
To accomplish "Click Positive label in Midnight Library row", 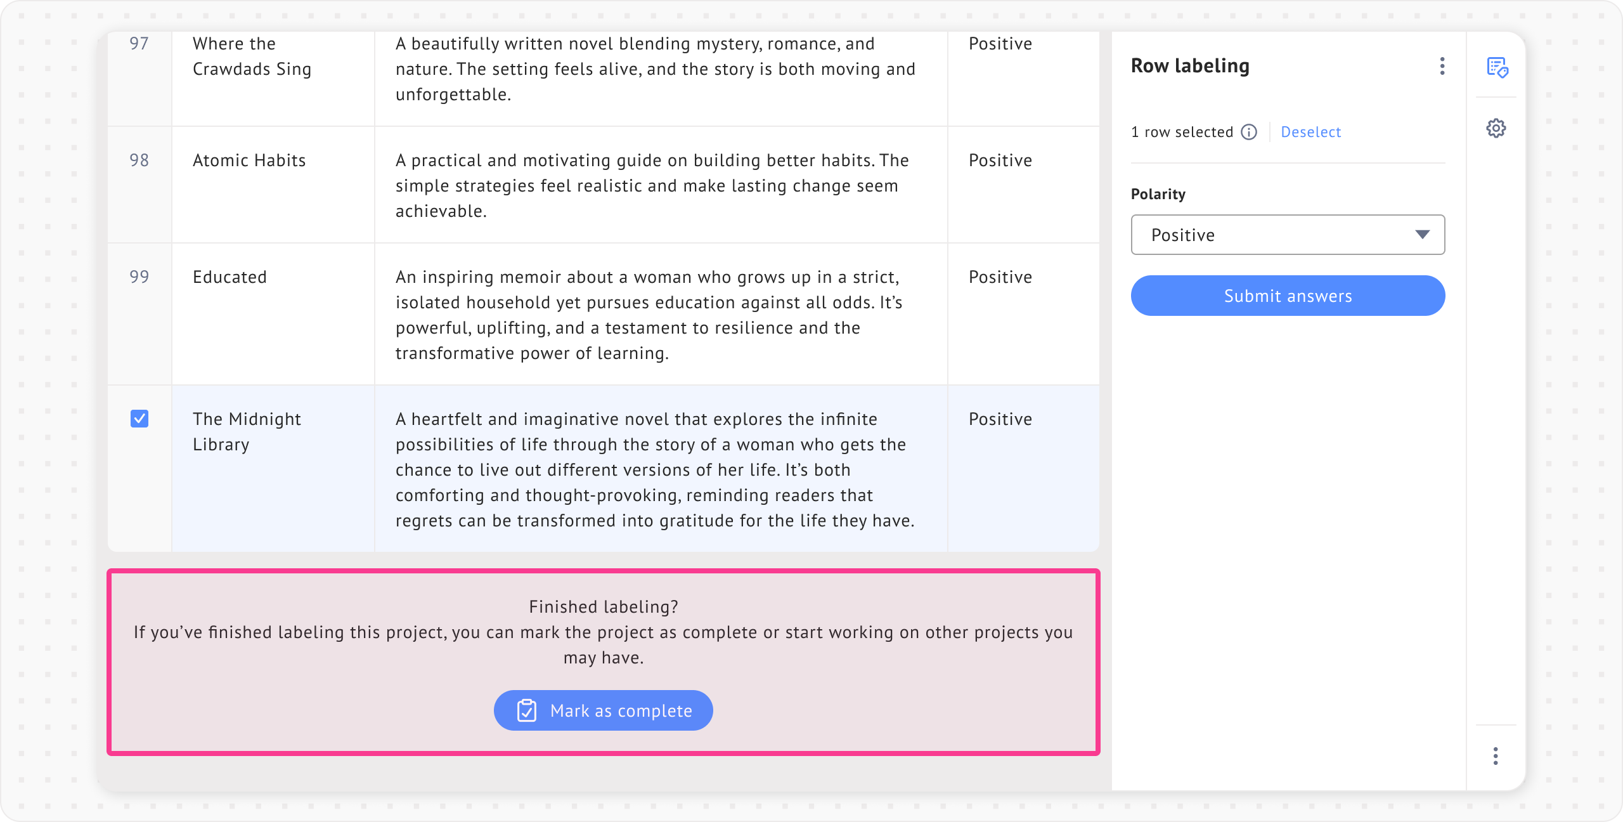I will [x=1000, y=419].
